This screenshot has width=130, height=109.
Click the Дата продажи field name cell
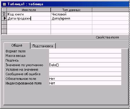pyautogui.click(x=29, y=18)
